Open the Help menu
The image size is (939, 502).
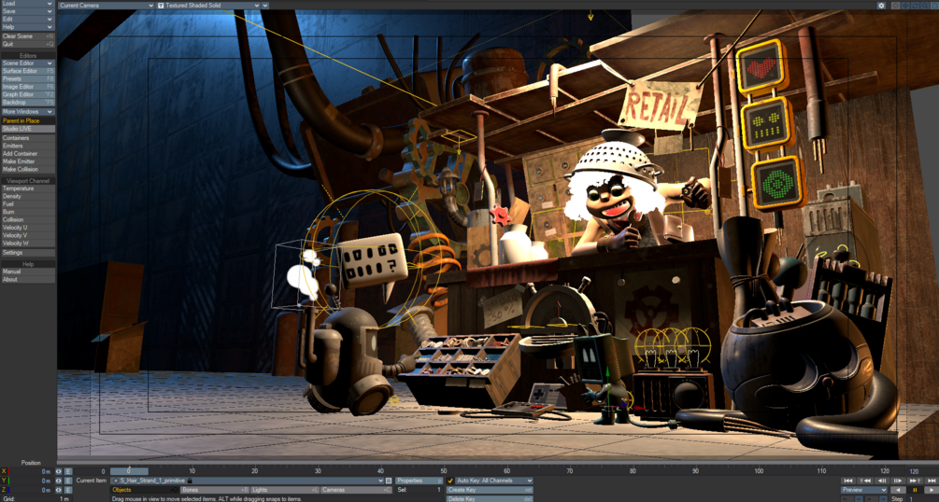coord(27,27)
